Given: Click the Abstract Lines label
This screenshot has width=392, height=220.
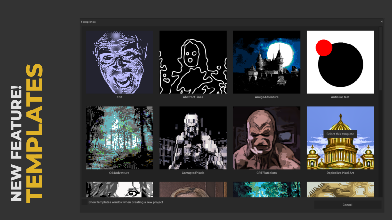Looking at the screenshot, I should 193,97.
